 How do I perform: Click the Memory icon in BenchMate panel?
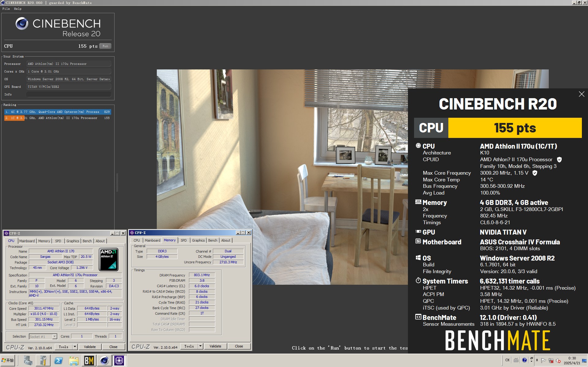(418, 202)
